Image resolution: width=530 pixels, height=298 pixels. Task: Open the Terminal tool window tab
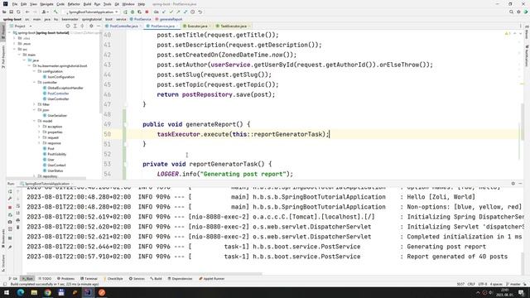(x=89, y=279)
